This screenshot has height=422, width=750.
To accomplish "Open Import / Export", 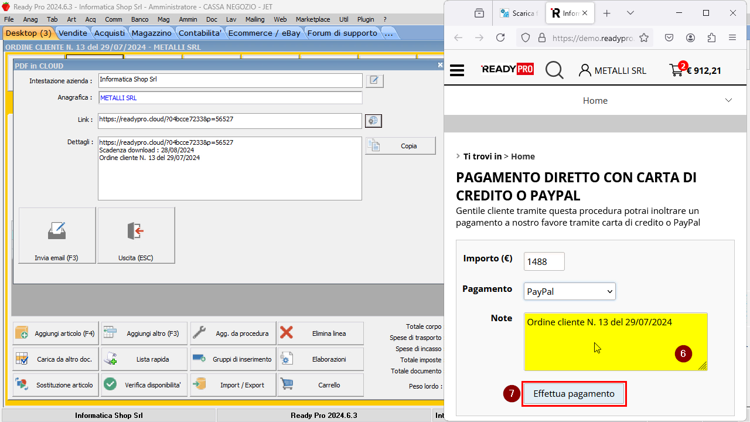I will [233, 385].
